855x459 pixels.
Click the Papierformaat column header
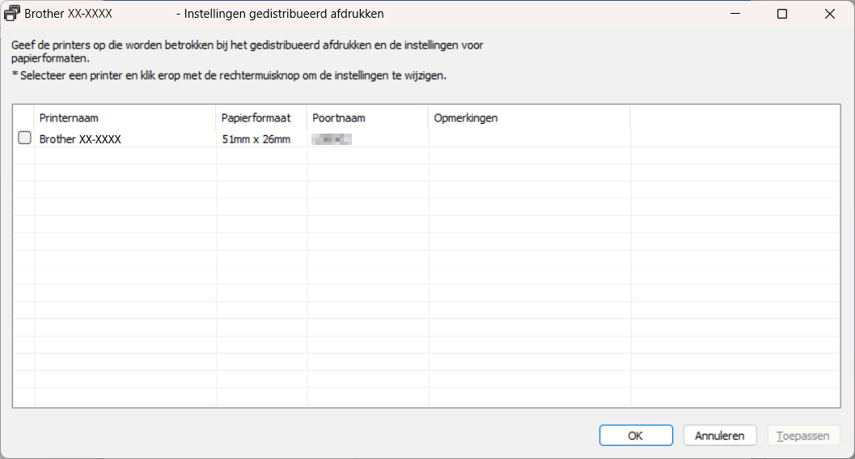coord(261,118)
